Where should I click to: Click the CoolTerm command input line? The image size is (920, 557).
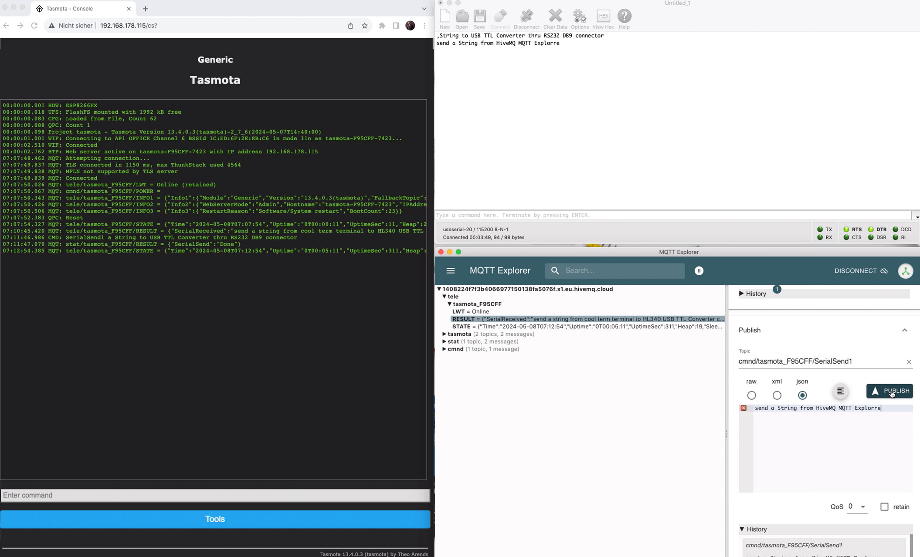point(673,216)
